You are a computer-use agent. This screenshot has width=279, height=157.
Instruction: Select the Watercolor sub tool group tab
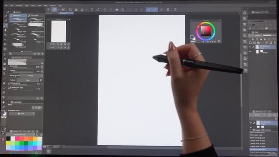[x=18, y=16]
